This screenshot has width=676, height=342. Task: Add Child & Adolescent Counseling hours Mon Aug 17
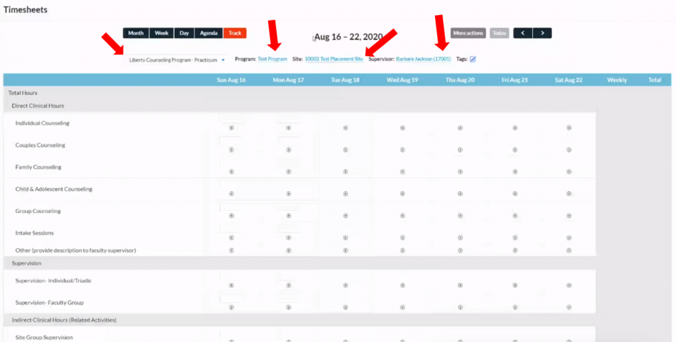pyautogui.click(x=288, y=194)
